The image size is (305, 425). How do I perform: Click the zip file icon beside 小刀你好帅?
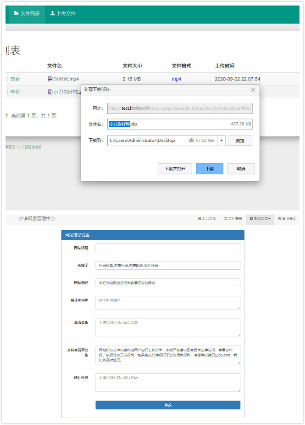point(50,92)
